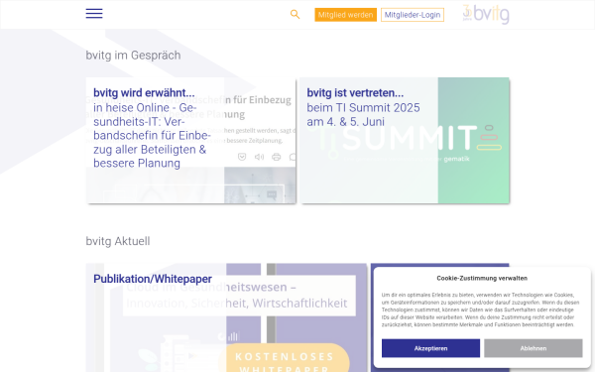The image size is (595, 372).
Task: Click the 'bvitg ist vertreten...' title
Action: (355, 93)
